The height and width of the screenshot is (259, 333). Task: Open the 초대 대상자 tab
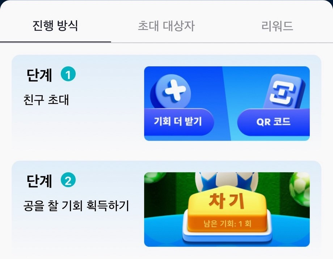166,26
